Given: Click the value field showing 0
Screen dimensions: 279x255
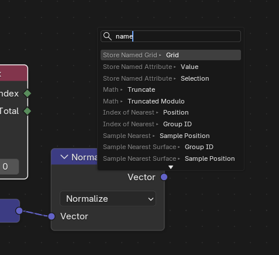Looking at the screenshot, I should coord(9,167).
